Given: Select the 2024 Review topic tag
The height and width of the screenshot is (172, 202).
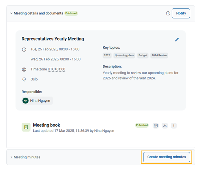Looking at the screenshot, I should tap(159, 55).
